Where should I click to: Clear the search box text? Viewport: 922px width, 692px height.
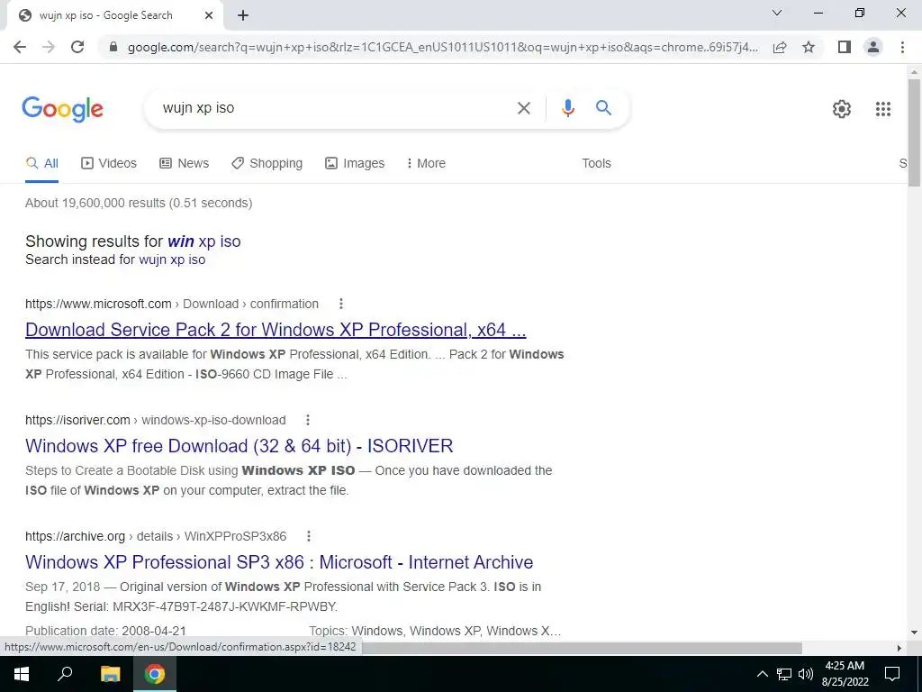click(x=523, y=108)
